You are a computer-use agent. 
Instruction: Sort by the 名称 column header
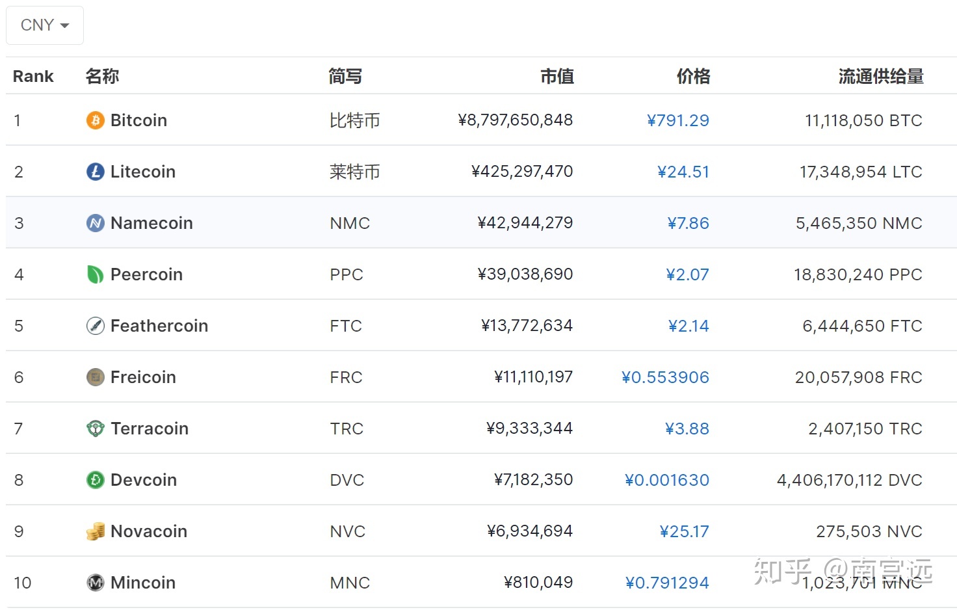(x=102, y=76)
